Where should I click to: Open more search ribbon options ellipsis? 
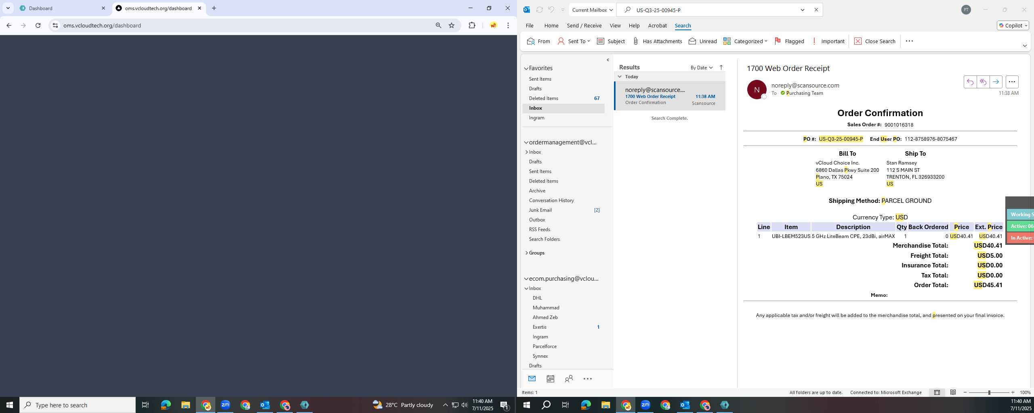tap(909, 41)
